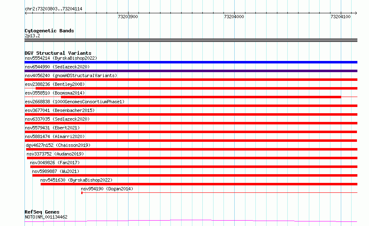The image size is (369, 226).
Task: Click ruler position 73204000
Action: coord(234,17)
